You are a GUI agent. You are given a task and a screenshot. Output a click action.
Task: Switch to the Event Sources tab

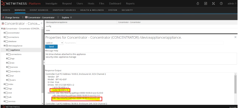(39, 10)
